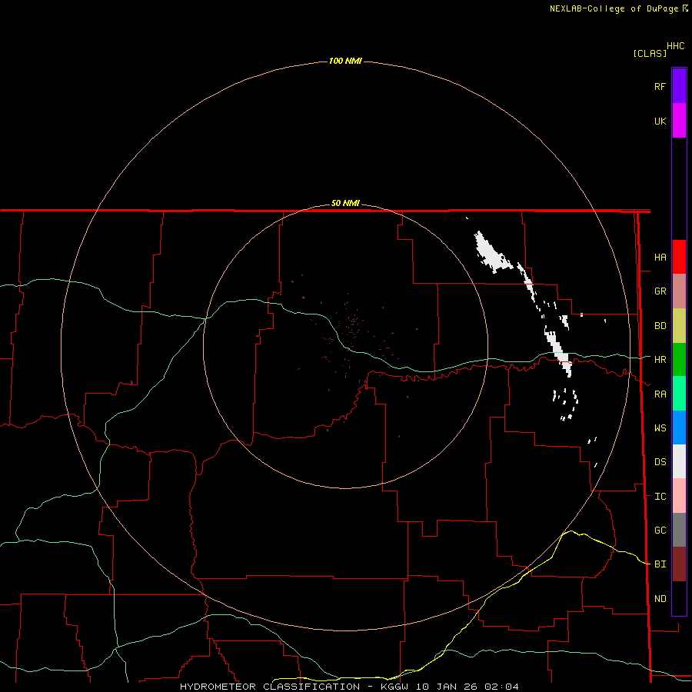The width and height of the screenshot is (692, 692).
Task: Select the BD yellow legend block
Action: (x=679, y=326)
